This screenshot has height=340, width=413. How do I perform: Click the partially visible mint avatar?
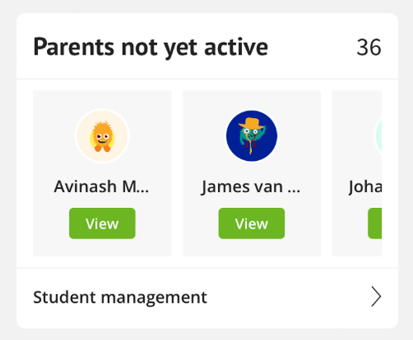pyautogui.click(x=378, y=136)
